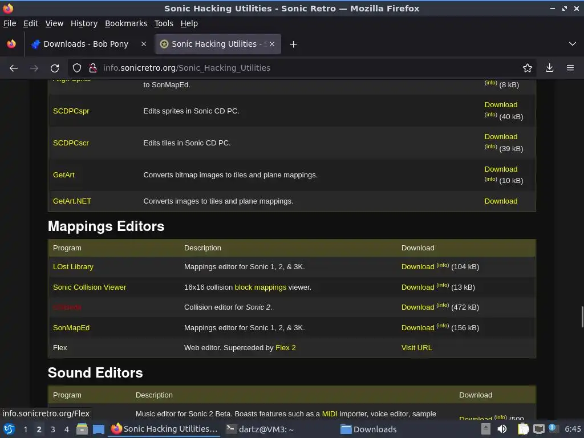
Task: Reload the current page
Action: click(55, 68)
